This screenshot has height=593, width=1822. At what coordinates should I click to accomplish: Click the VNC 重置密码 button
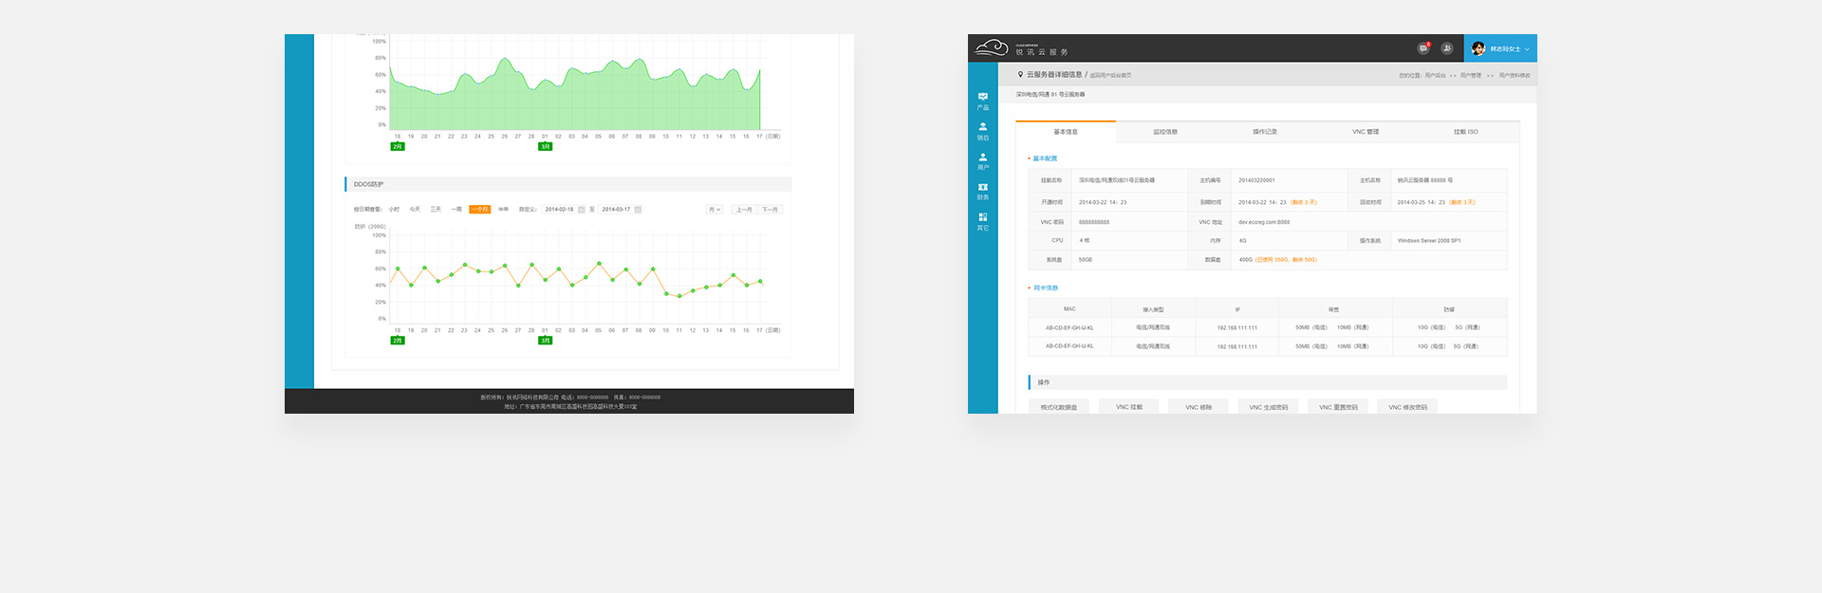1338,407
